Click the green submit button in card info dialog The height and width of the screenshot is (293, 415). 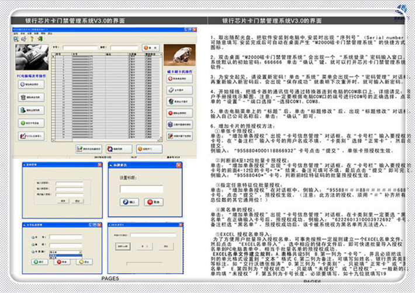[40, 263]
